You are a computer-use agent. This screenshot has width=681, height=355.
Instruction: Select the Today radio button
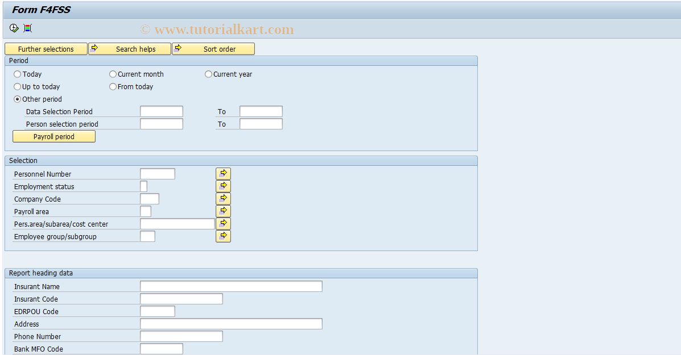pyautogui.click(x=18, y=74)
